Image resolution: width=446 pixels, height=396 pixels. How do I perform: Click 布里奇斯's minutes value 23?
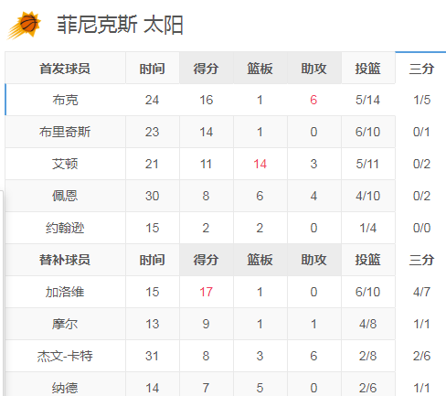point(152,132)
